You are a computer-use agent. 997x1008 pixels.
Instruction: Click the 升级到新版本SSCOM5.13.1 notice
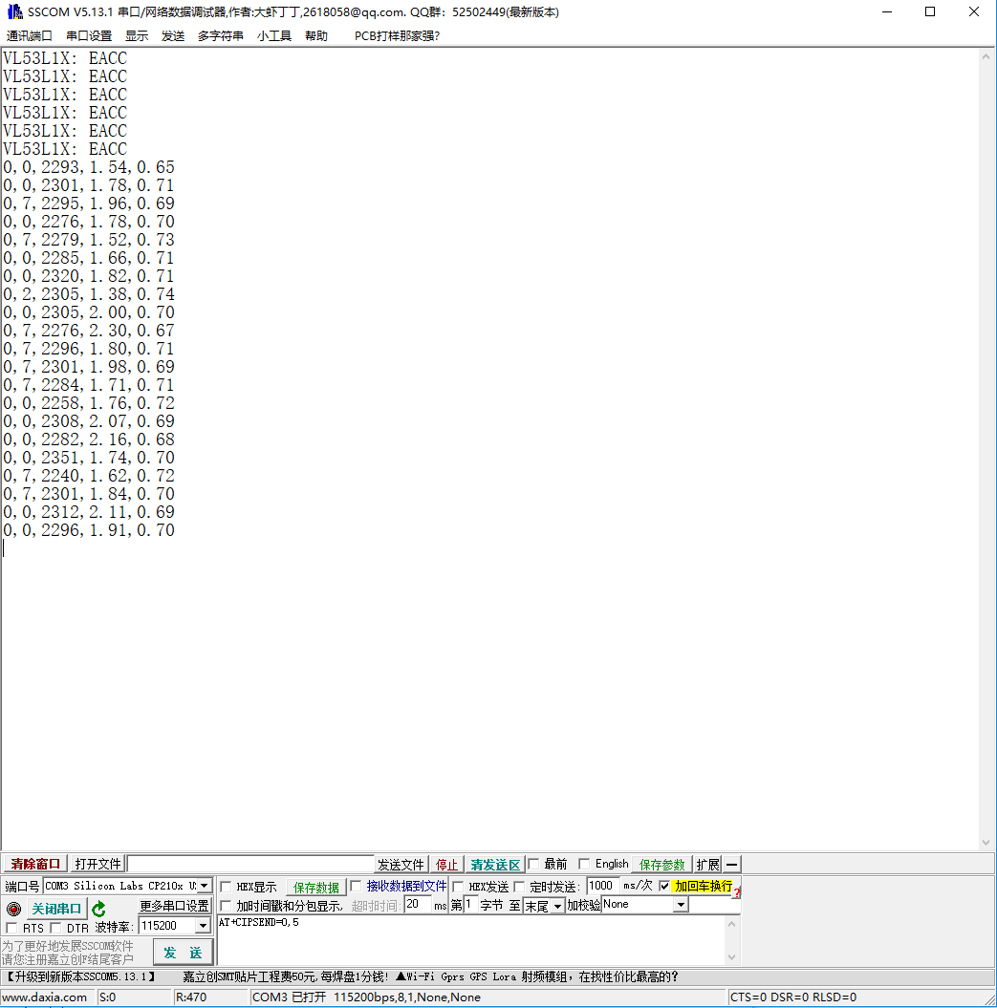pyautogui.click(x=81, y=976)
